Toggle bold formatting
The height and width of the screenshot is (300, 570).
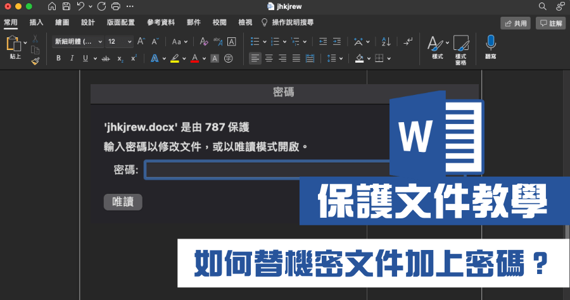58,58
